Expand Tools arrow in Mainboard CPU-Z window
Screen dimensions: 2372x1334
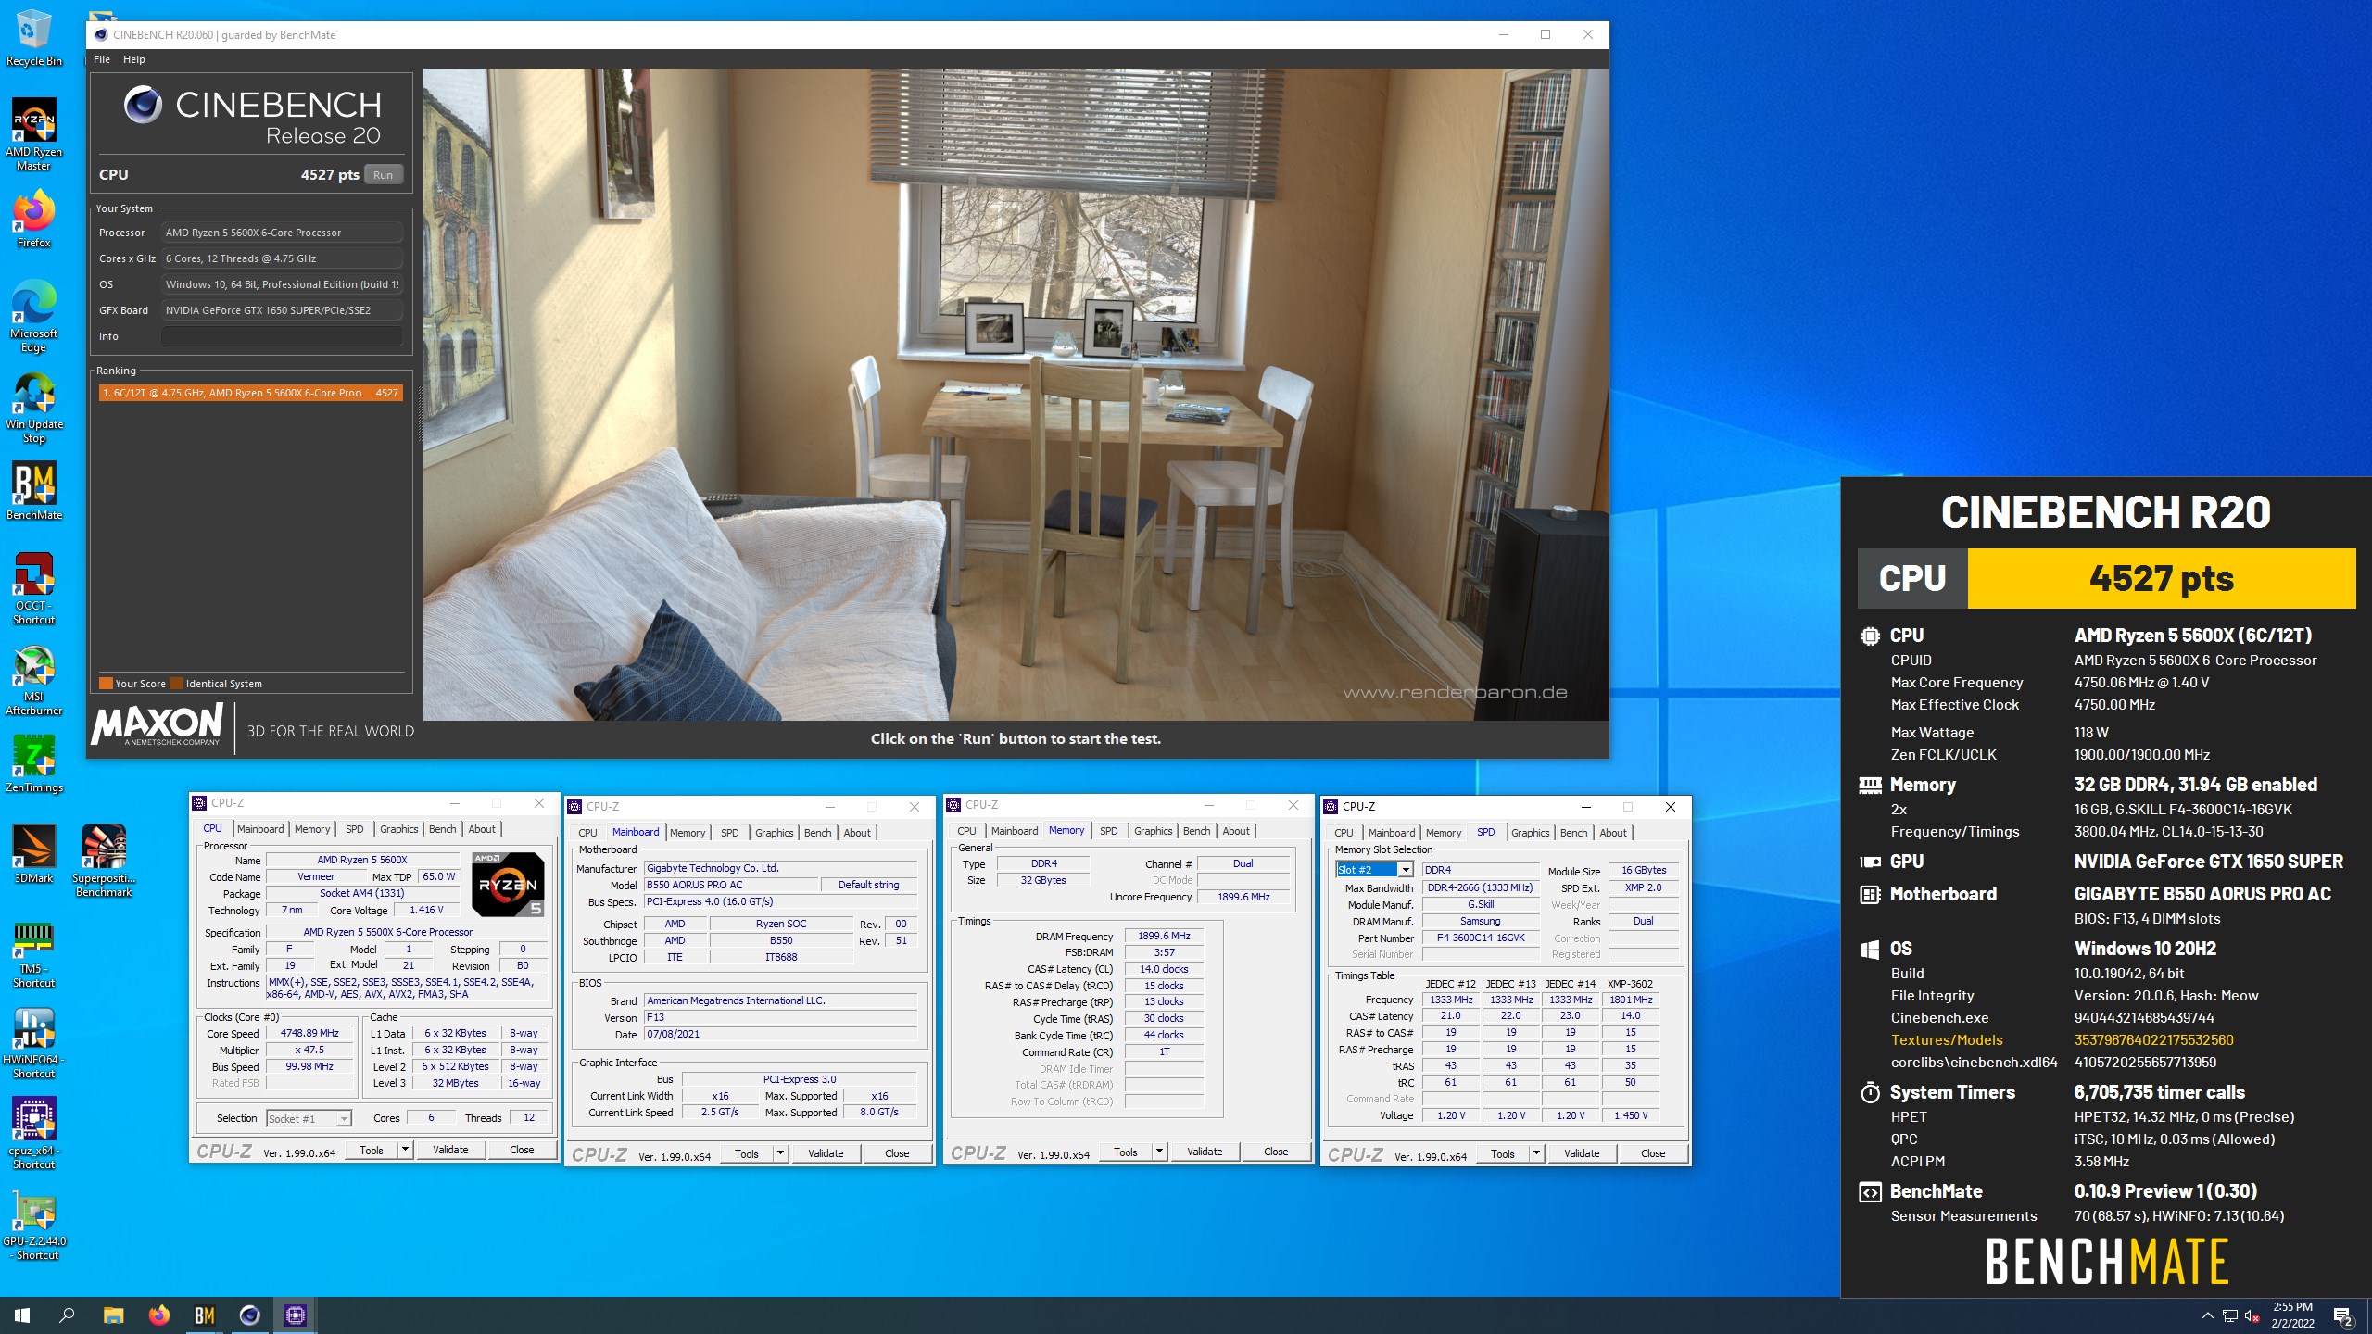(x=780, y=1153)
